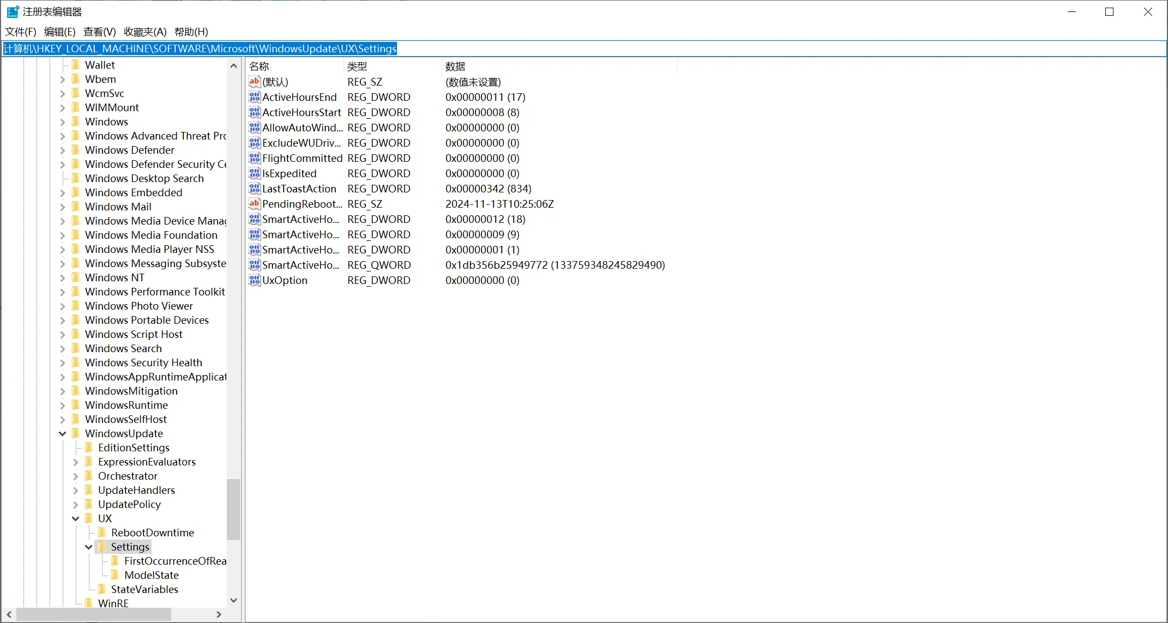Click the WindowsUpdate folder icon
The height and width of the screenshot is (623, 1168).
(76, 433)
